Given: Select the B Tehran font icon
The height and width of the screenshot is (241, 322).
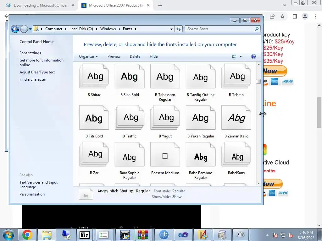Looking at the screenshot, I should pos(236,76).
